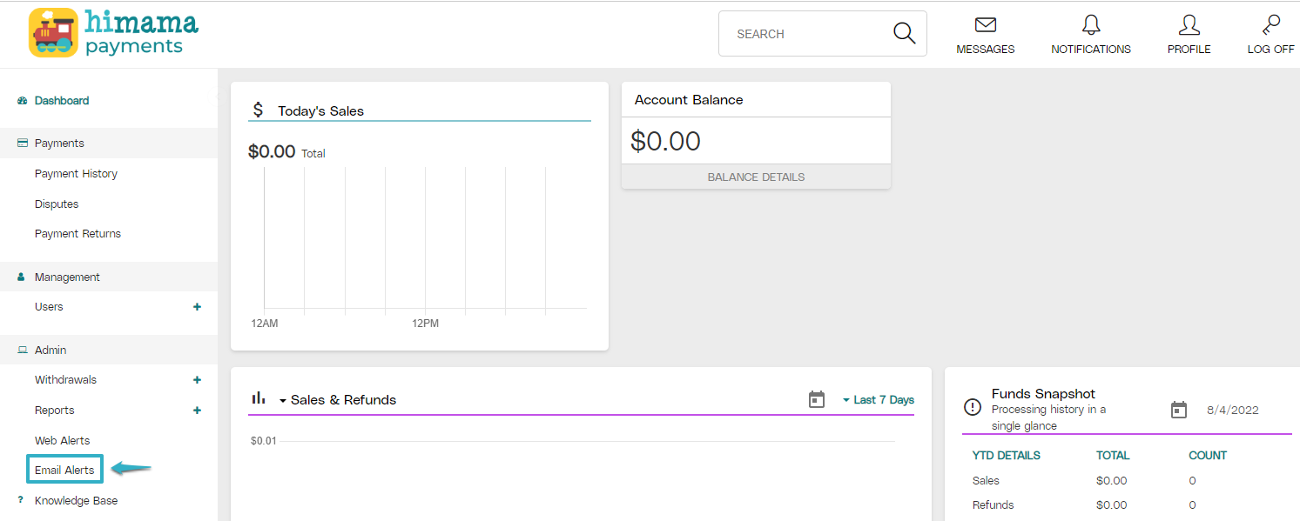The image size is (1300, 521).
Task: Go to the Dashboard menu item
Action: tap(61, 100)
